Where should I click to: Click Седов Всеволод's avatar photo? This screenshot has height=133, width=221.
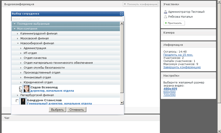click(x=26, y=89)
